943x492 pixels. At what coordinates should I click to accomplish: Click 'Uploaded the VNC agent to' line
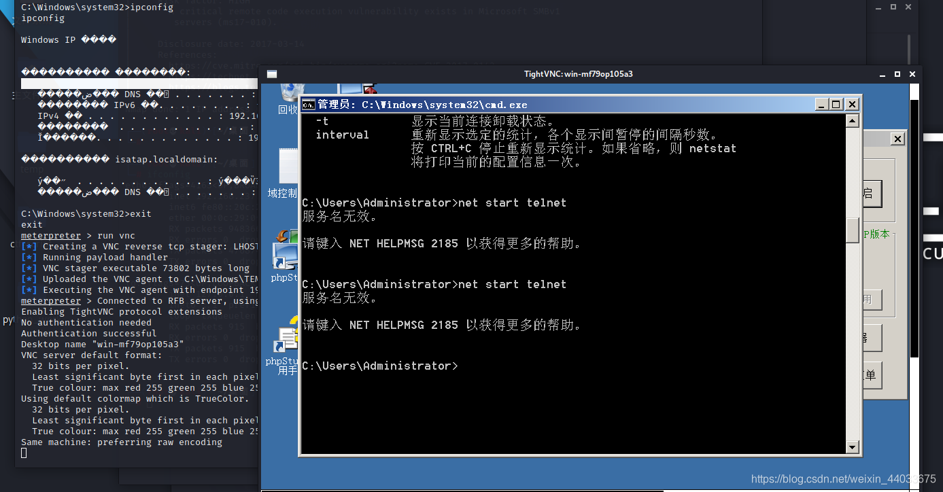[141, 279]
